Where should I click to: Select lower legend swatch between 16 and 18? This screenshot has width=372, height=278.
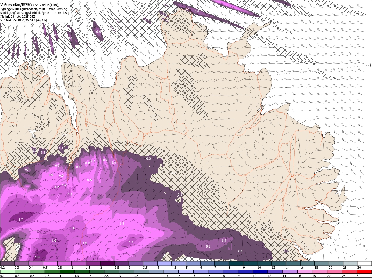tap(305, 272)
